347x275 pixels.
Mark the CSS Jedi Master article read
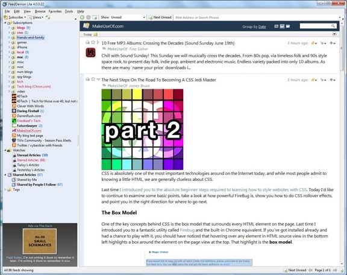[x=87, y=79]
